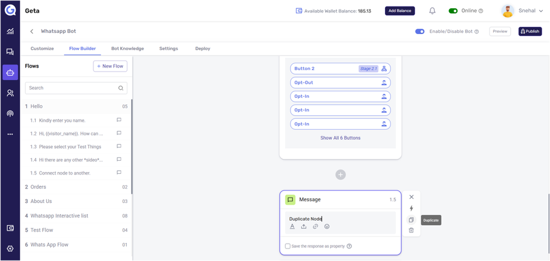Switch to the Bot Knowledge tab

click(x=127, y=48)
